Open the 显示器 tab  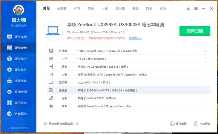pos(120,9)
